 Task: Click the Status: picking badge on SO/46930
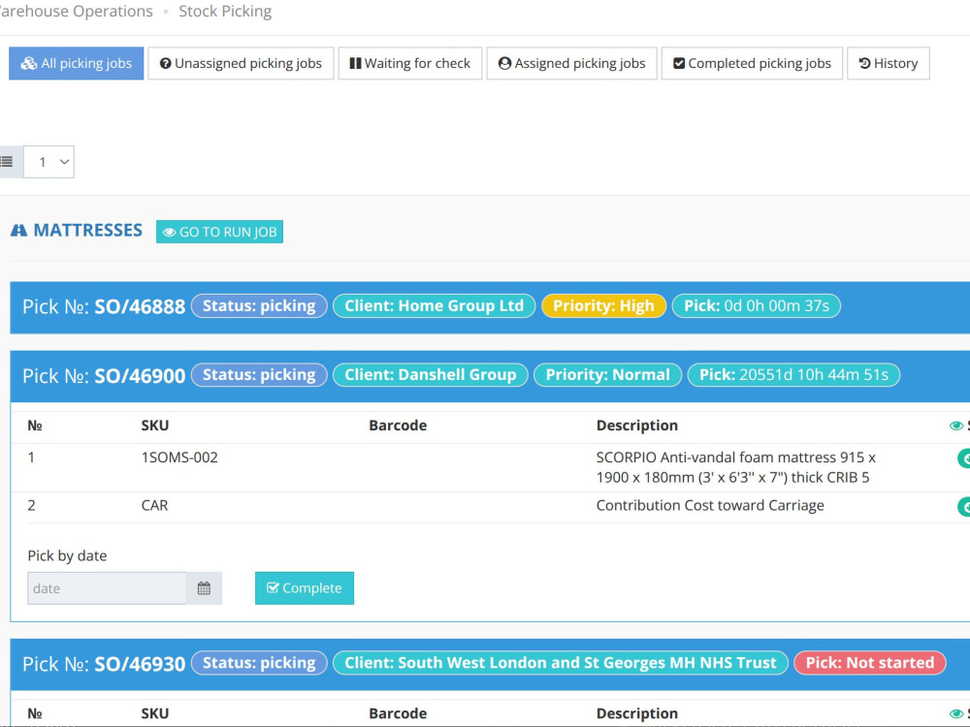(x=259, y=663)
